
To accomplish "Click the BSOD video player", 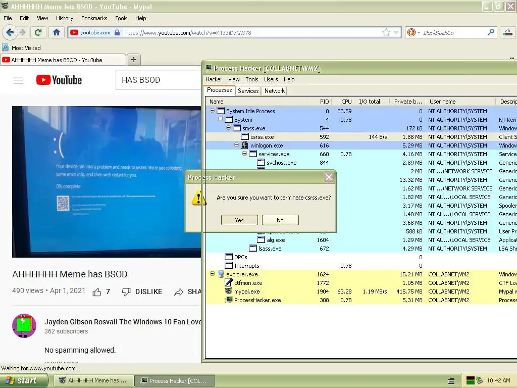I will [107, 181].
